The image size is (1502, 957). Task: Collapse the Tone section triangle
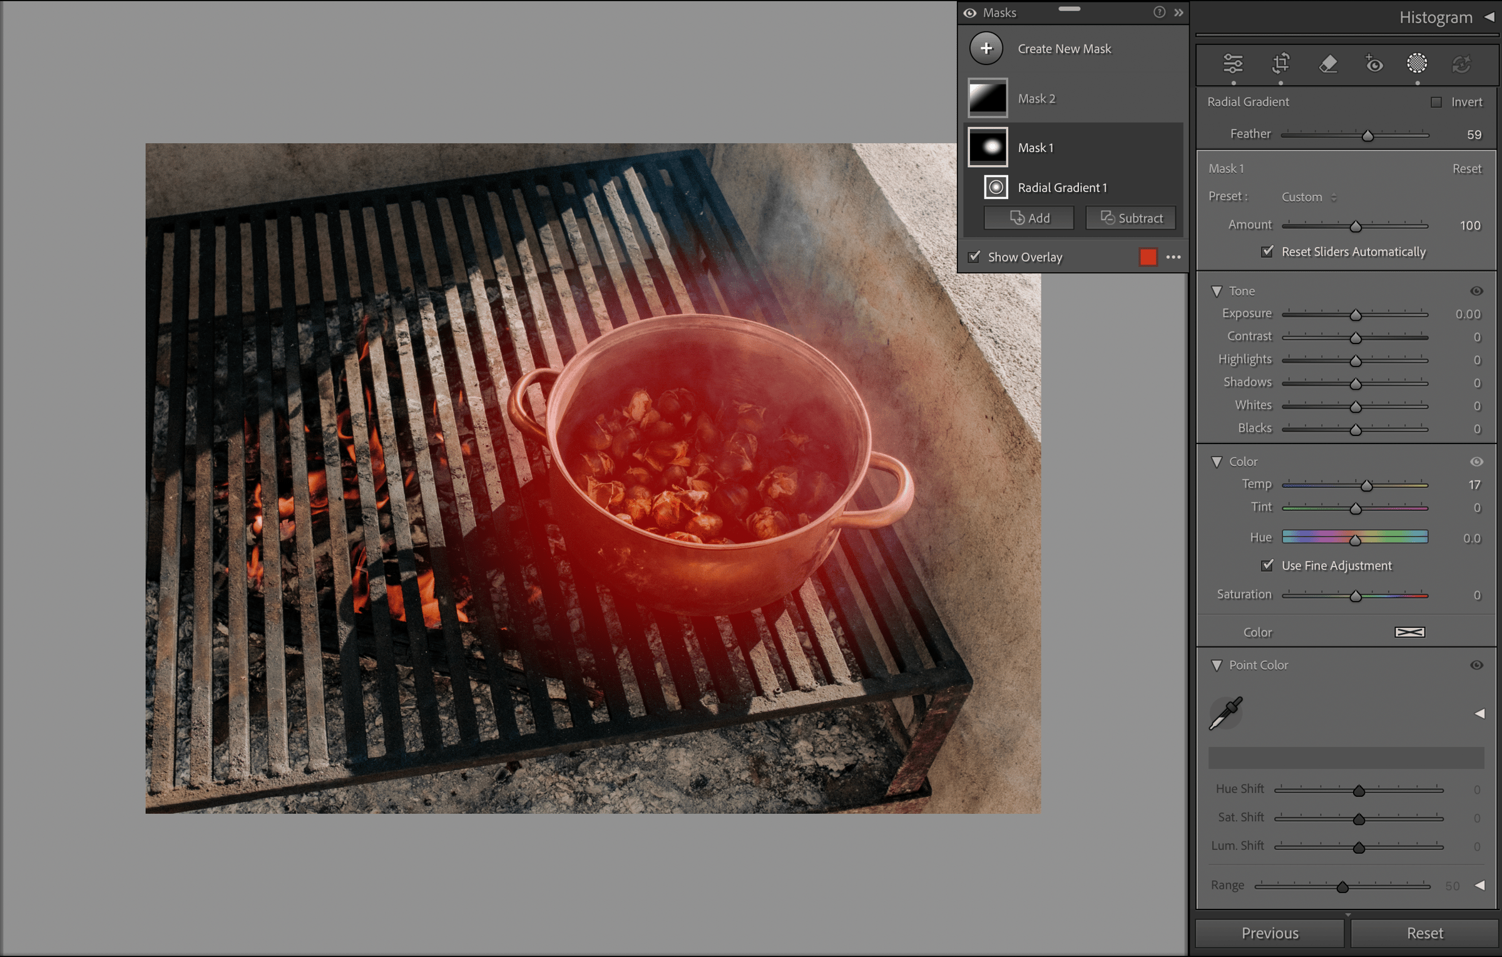pyautogui.click(x=1217, y=291)
